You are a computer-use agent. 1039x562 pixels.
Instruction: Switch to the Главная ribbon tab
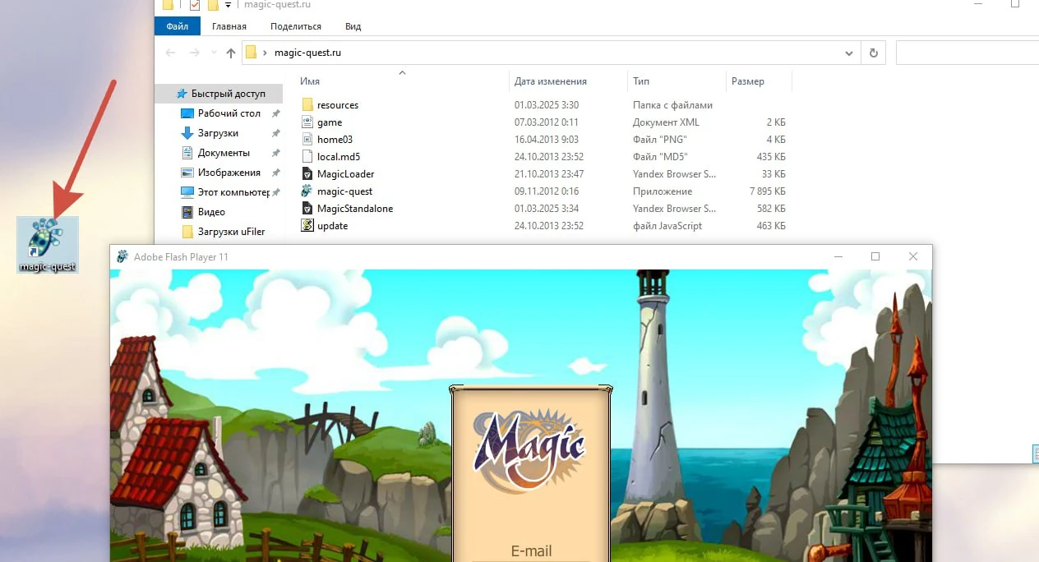pyautogui.click(x=229, y=26)
